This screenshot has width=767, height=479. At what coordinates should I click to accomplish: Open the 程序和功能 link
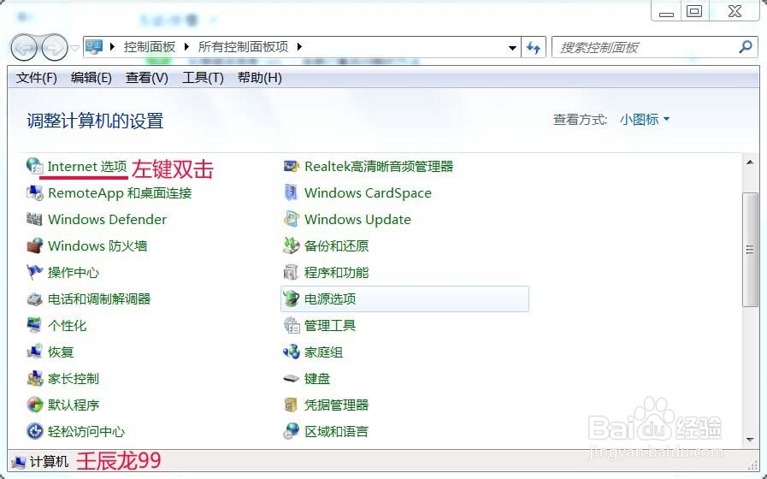[x=336, y=272]
